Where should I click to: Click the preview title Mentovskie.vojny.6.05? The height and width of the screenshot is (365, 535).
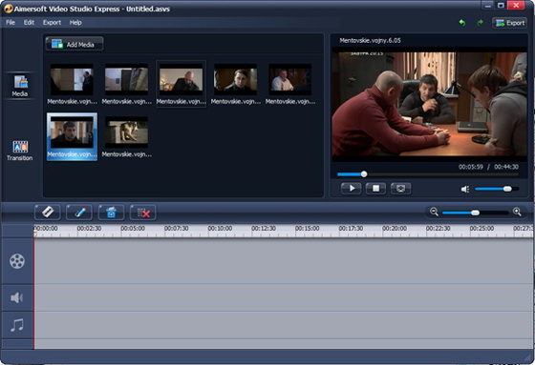[370, 40]
